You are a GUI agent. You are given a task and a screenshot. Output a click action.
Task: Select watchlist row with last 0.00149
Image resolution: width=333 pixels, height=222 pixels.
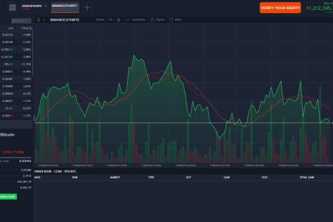pos(16,42)
